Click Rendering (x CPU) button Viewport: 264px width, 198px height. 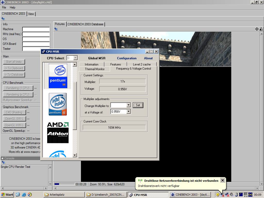point(18,94)
